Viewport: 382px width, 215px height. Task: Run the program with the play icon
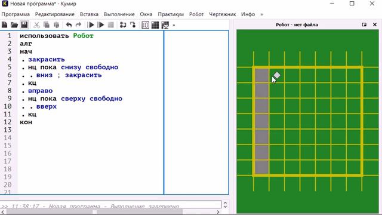(x=91, y=25)
